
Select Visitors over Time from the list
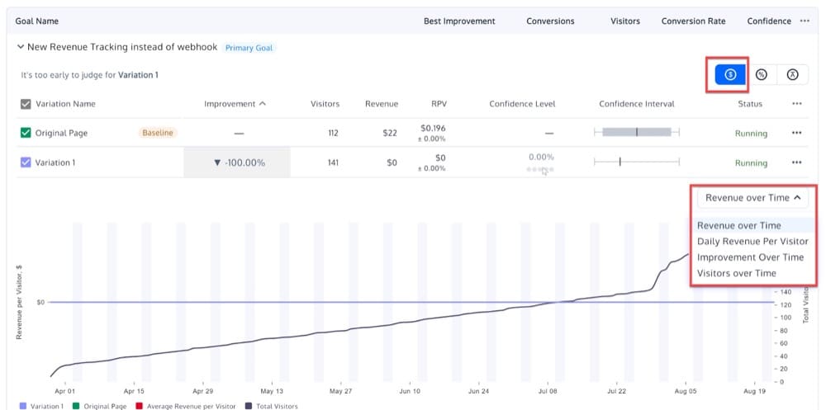pos(736,273)
